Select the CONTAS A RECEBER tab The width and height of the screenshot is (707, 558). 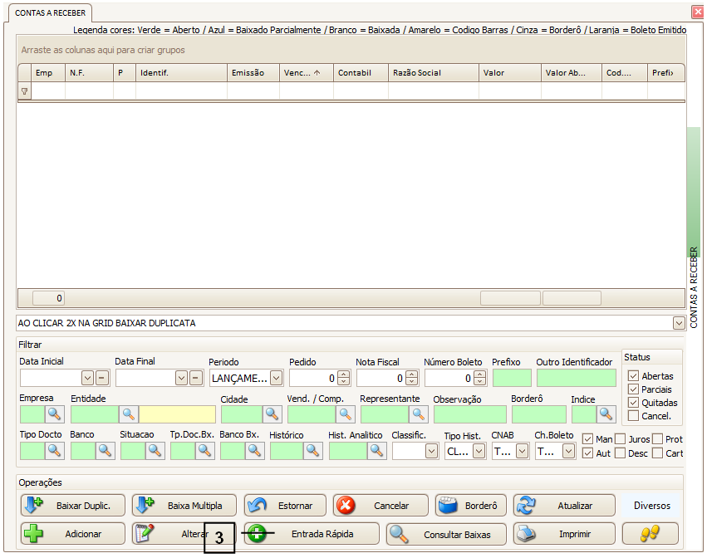[52, 13]
